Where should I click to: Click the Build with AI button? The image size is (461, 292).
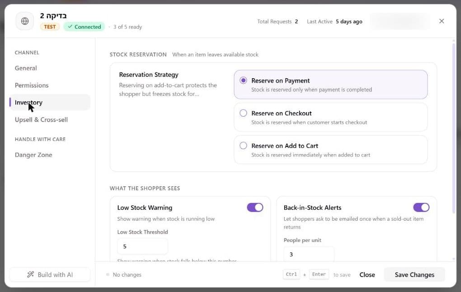(x=50, y=274)
